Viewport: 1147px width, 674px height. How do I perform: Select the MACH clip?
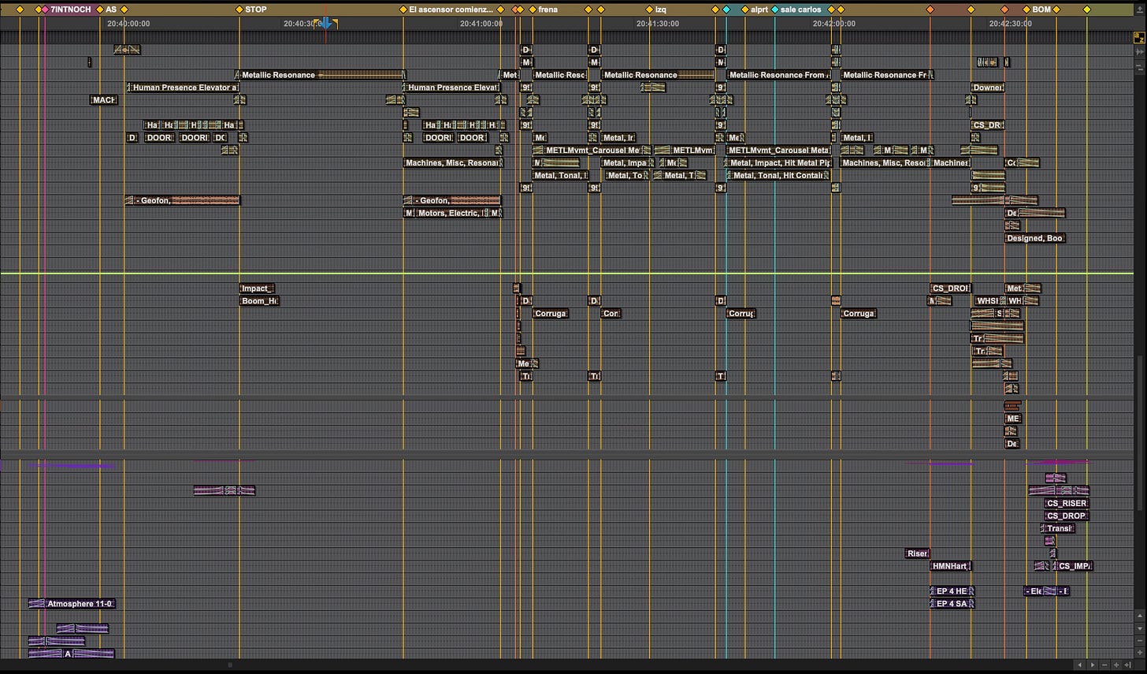[104, 100]
